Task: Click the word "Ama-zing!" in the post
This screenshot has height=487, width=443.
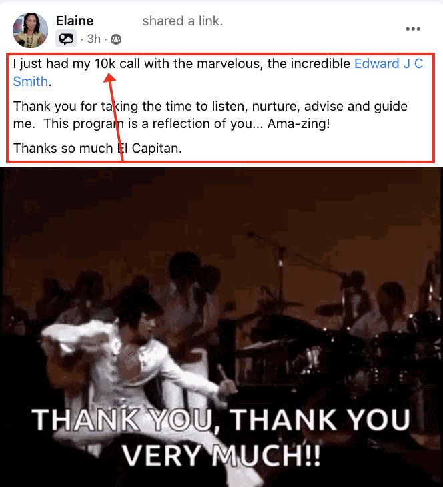Action: point(298,123)
